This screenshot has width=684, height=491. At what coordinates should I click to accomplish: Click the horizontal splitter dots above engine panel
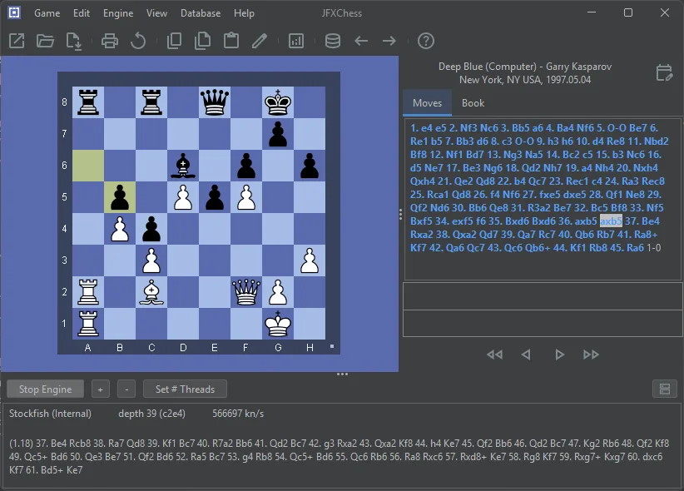point(343,374)
